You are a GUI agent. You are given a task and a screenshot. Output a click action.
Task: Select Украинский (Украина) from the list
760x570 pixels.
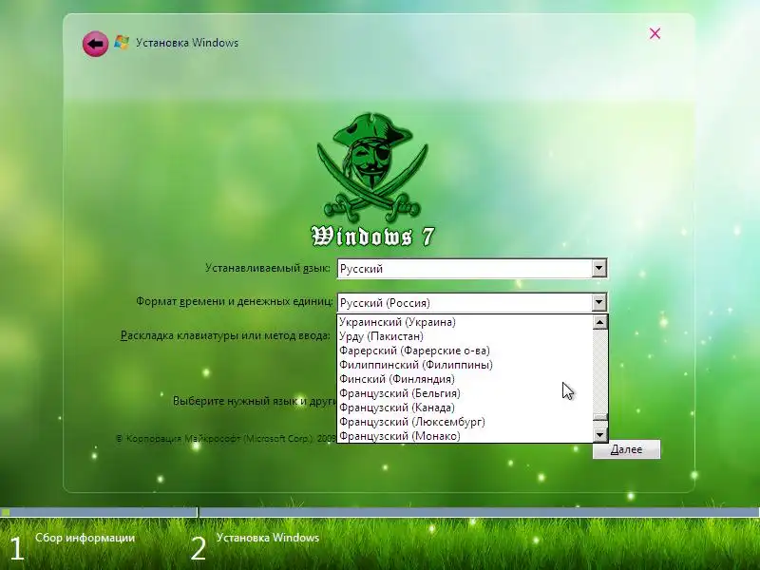465,322
